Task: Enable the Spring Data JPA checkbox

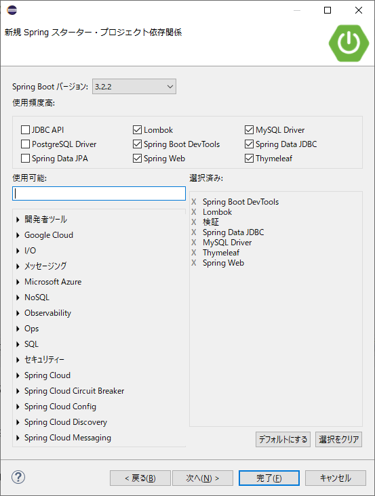Action: [25, 158]
